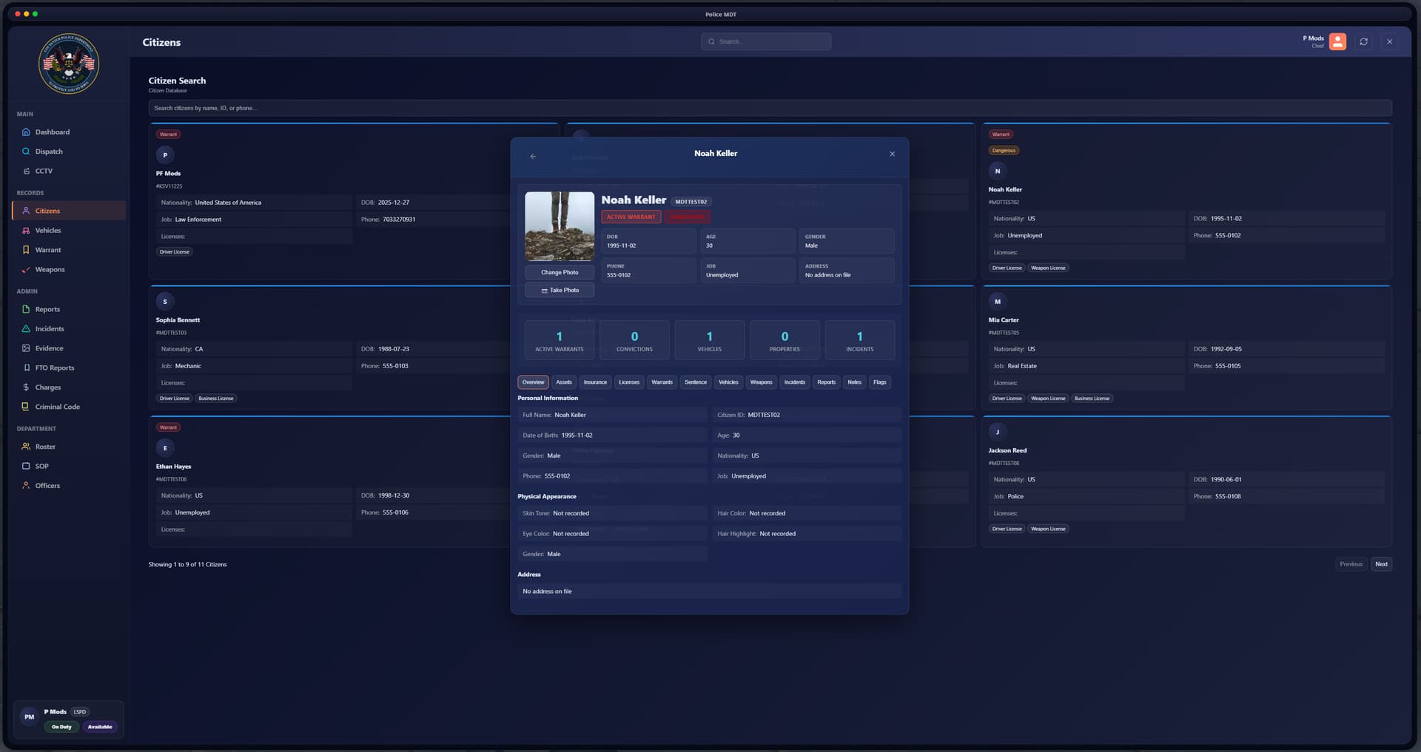The height and width of the screenshot is (752, 1421).
Task: Click the citizen search input field
Action: [770, 108]
